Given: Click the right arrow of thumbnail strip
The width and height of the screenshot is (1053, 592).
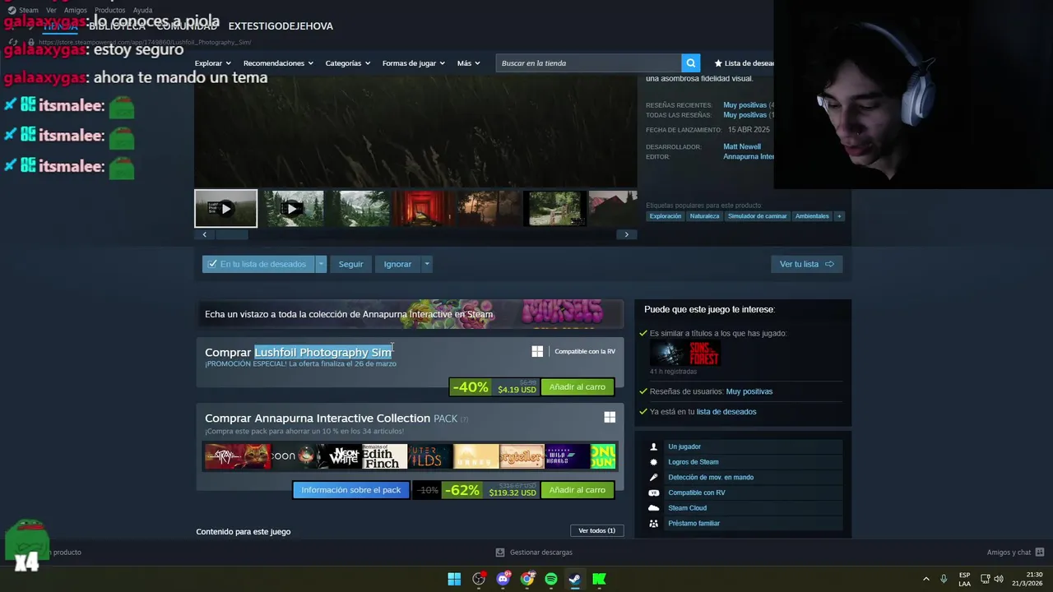Looking at the screenshot, I should 626,234.
